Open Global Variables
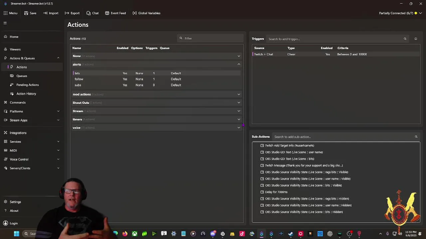Screen dimensions: 426x239 coord(146,13)
